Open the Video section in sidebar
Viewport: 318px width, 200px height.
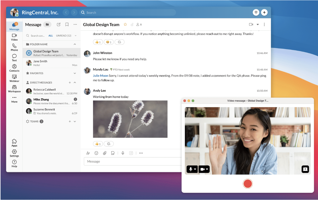[x=14, y=37]
